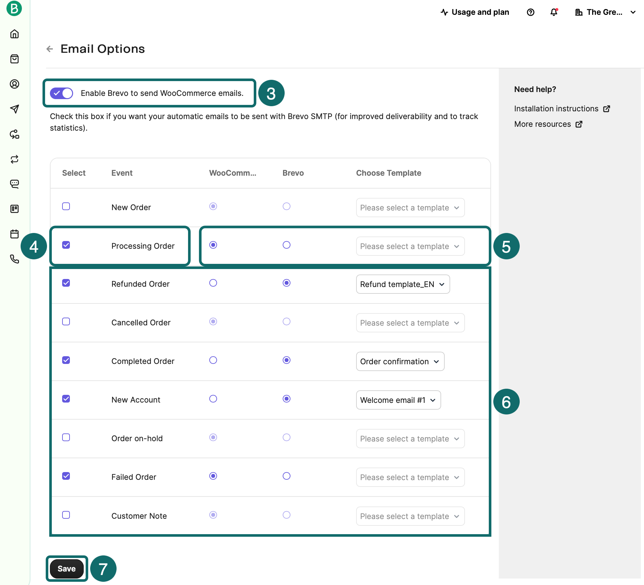Open the Phone icon in sidebar
Viewport: 644px width, 585px height.
[14, 259]
